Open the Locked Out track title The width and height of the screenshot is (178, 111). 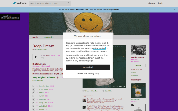[x=42, y=106]
